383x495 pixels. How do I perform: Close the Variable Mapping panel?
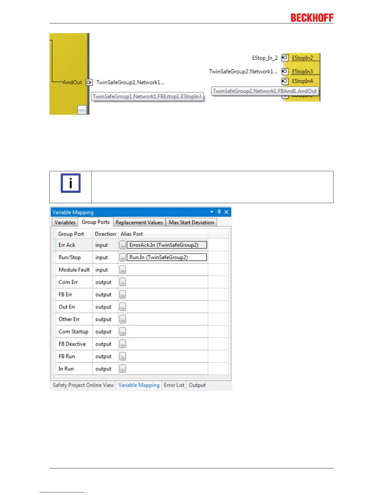(x=226, y=212)
